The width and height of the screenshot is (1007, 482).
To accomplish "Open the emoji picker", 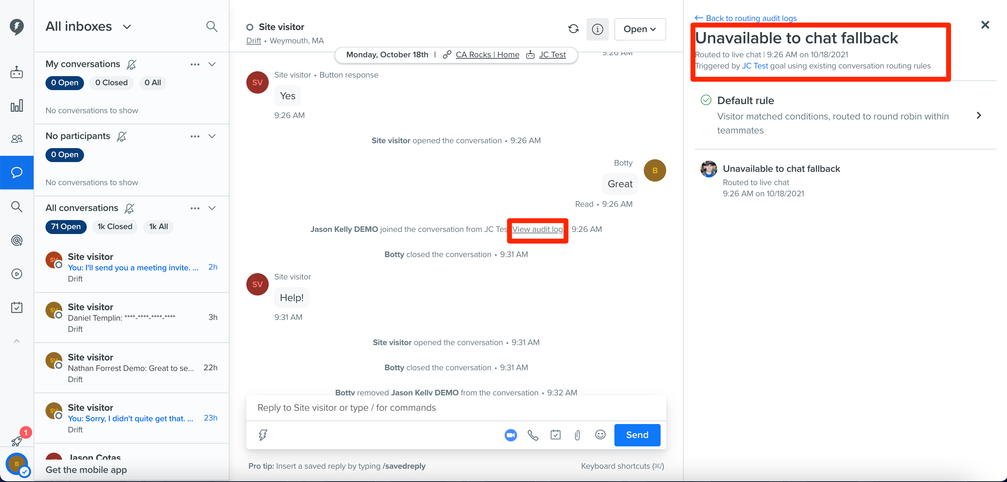I will coord(600,434).
